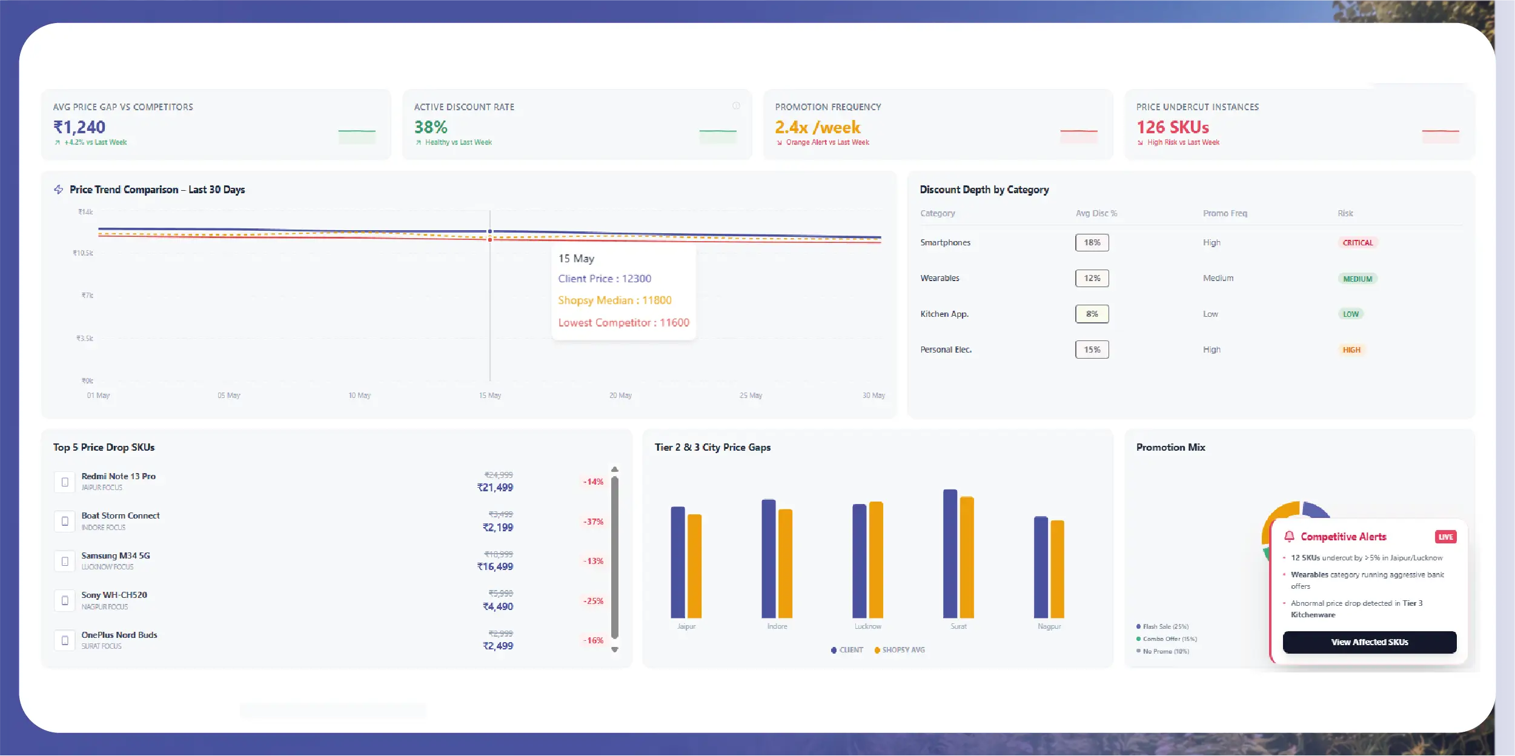Image resolution: width=1515 pixels, height=756 pixels.
Task: Edit the 18% discount field for Smartphones
Action: [x=1092, y=242]
